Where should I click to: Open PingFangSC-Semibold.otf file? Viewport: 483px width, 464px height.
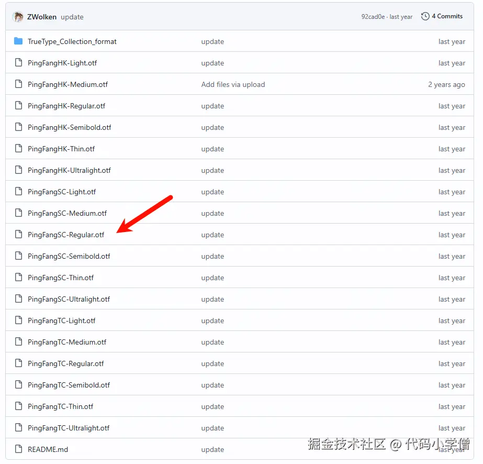pyautogui.click(x=69, y=257)
